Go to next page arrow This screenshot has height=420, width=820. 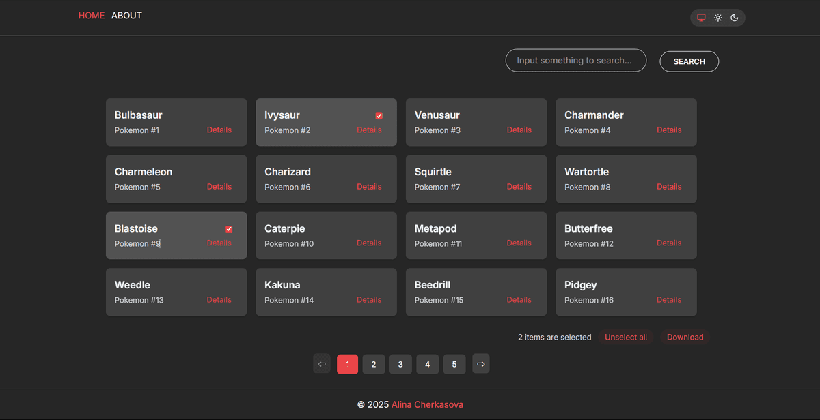pos(481,364)
